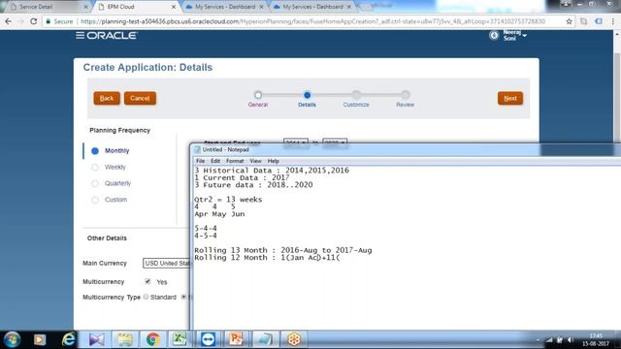The height and width of the screenshot is (349, 621).
Task: Open the File Explorer taskbar icon
Action: pos(125,339)
